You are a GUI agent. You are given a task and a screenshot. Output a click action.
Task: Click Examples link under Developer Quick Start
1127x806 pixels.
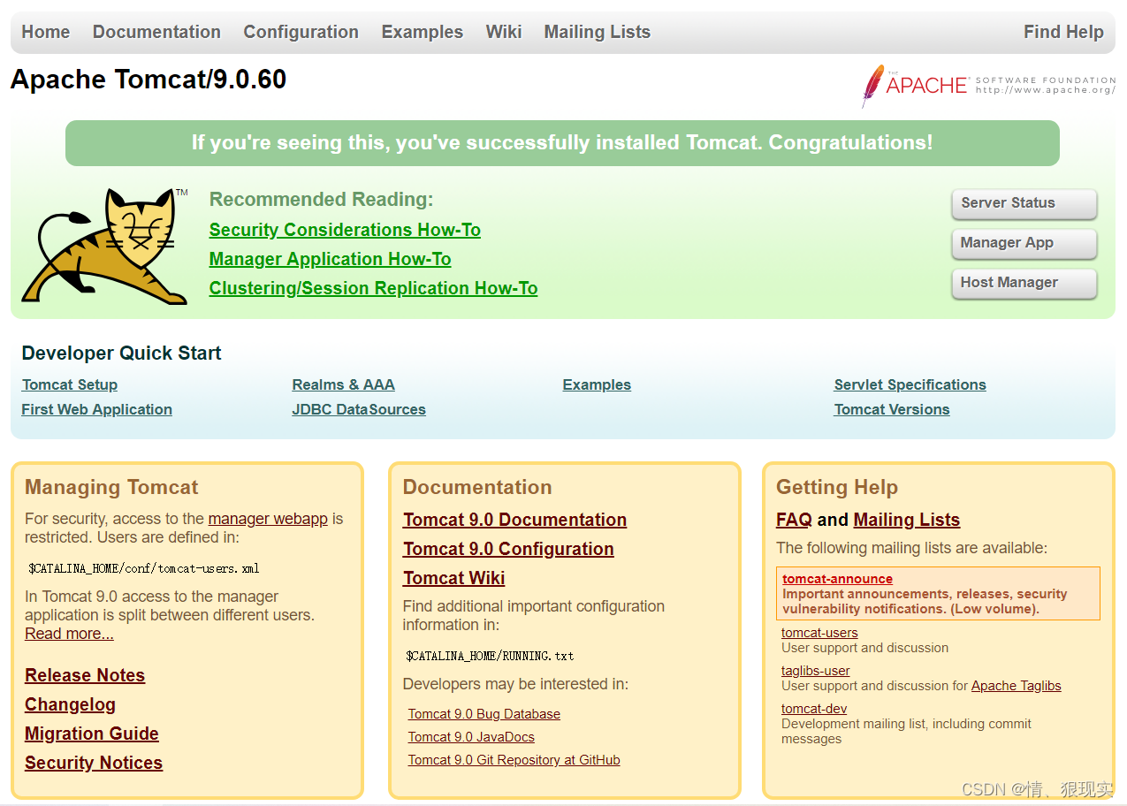pos(597,384)
